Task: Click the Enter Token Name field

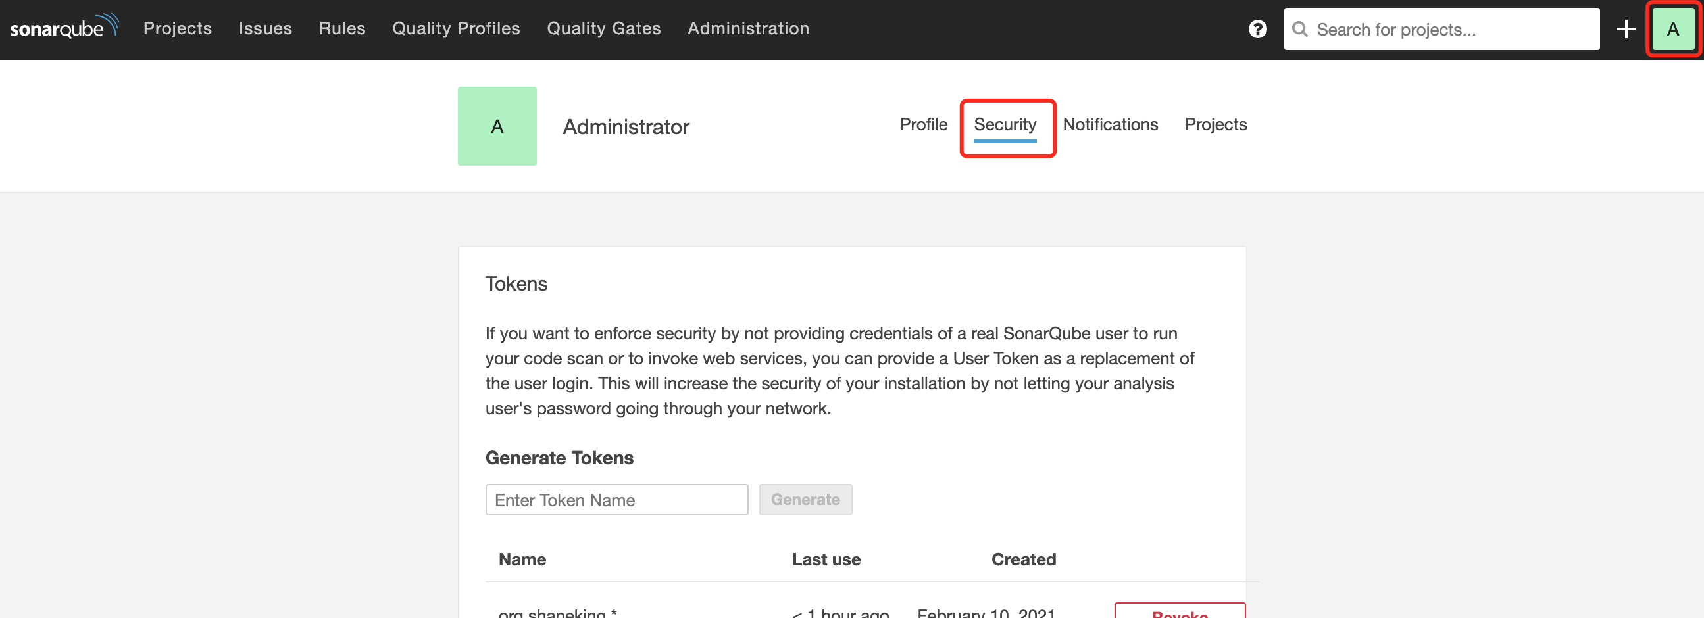Action: (x=616, y=500)
